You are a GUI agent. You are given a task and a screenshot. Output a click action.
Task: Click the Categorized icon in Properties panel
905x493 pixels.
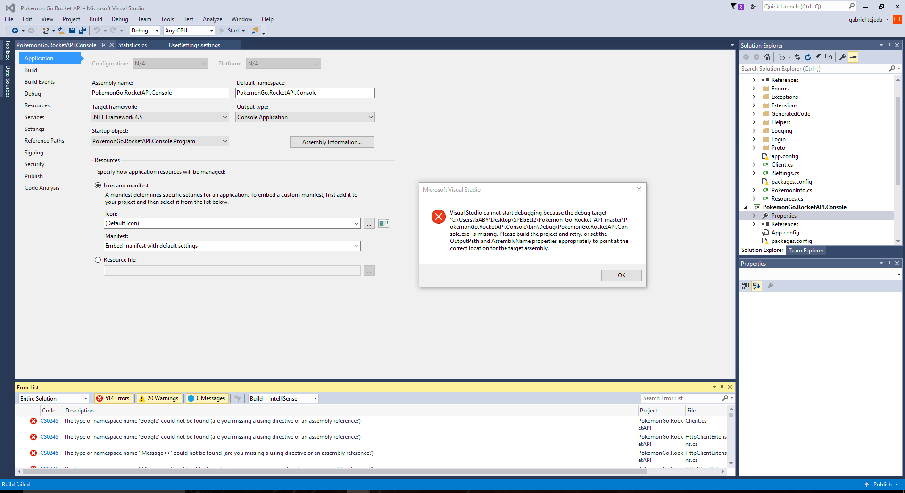pyautogui.click(x=746, y=286)
